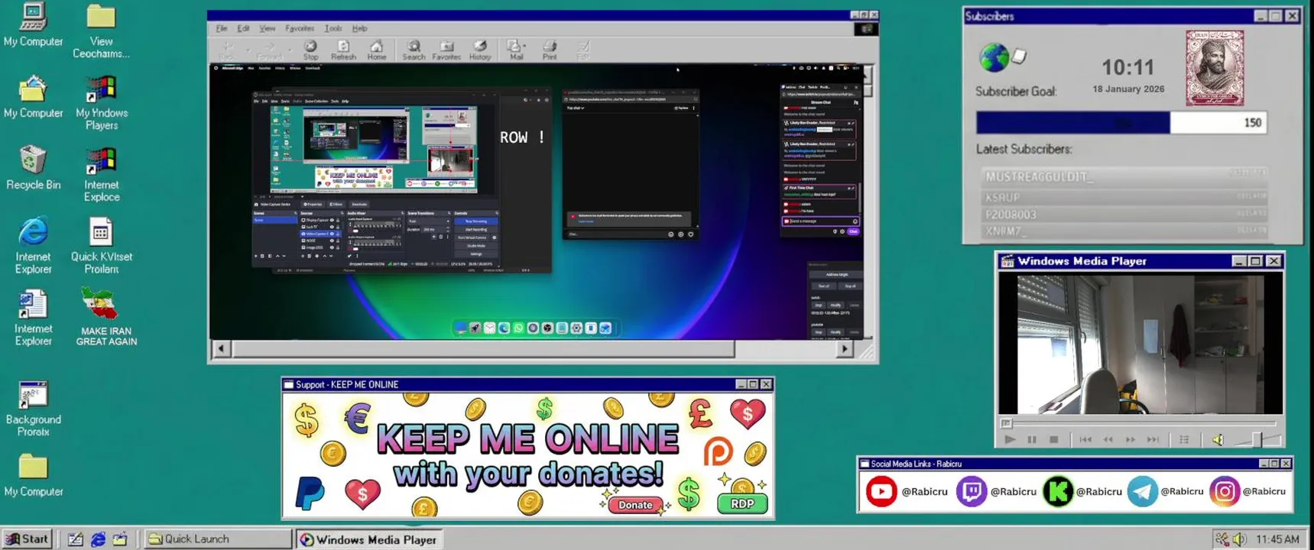The height and width of the screenshot is (550, 1314).
Task: Click the browser horizontal scroll right arrow
Action: pyautogui.click(x=844, y=349)
